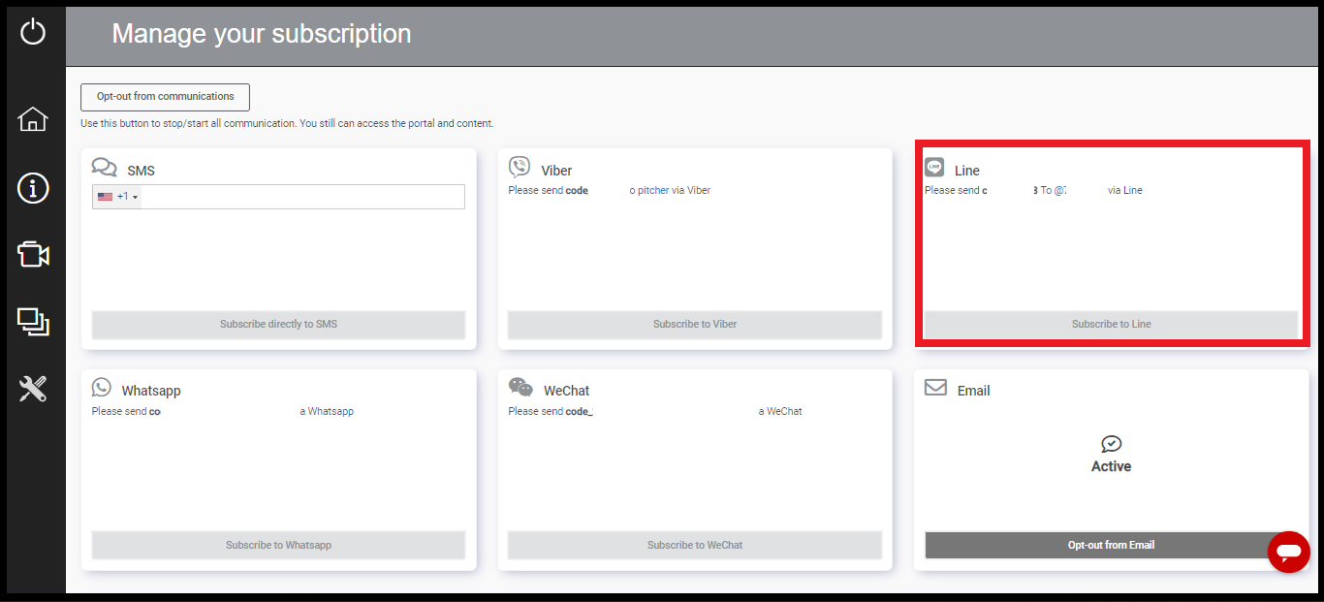The width and height of the screenshot is (1324, 602).
Task: Open the info icon in the sidebar
Action: 33,188
